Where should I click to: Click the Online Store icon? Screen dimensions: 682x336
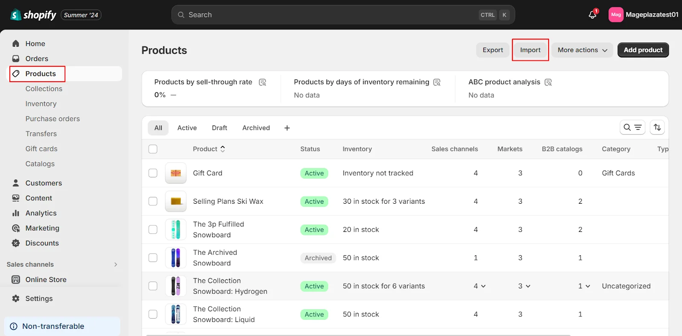pos(16,279)
